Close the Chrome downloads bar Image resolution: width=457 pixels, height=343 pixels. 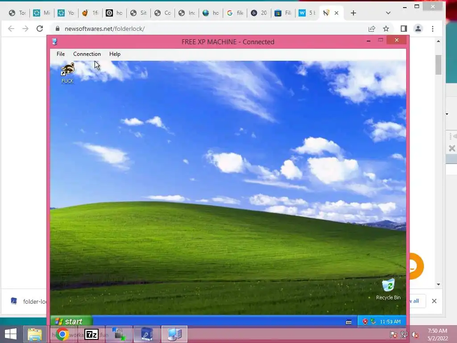(434, 301)
